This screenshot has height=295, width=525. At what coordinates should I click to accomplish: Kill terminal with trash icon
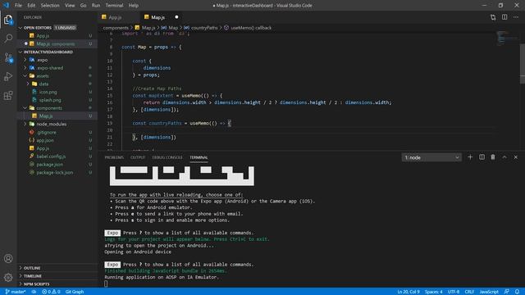pyautogui.click(x=493, y=157)
